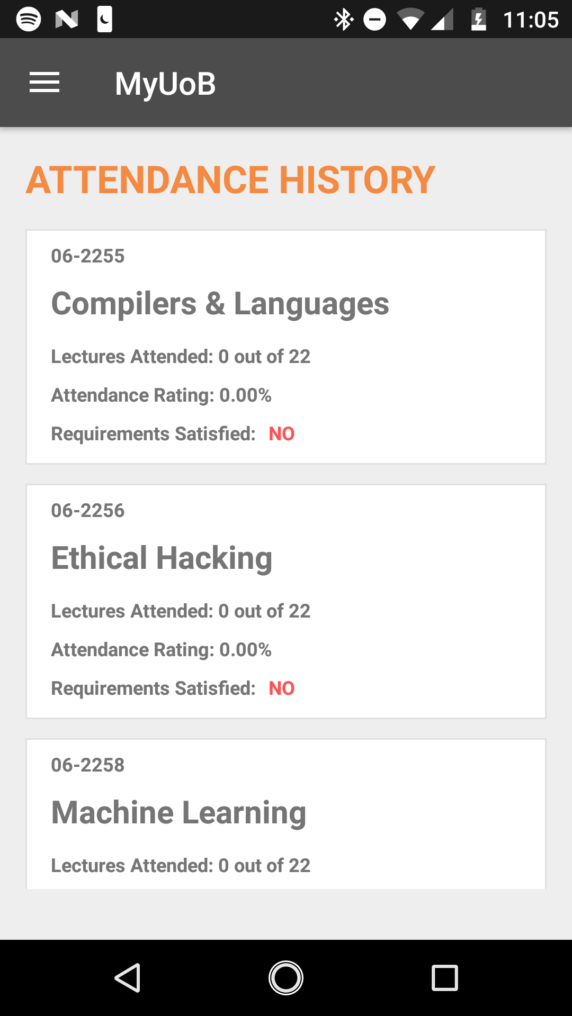
Task: Open the Compilers & Languages module card
Action: click(286, 347)
